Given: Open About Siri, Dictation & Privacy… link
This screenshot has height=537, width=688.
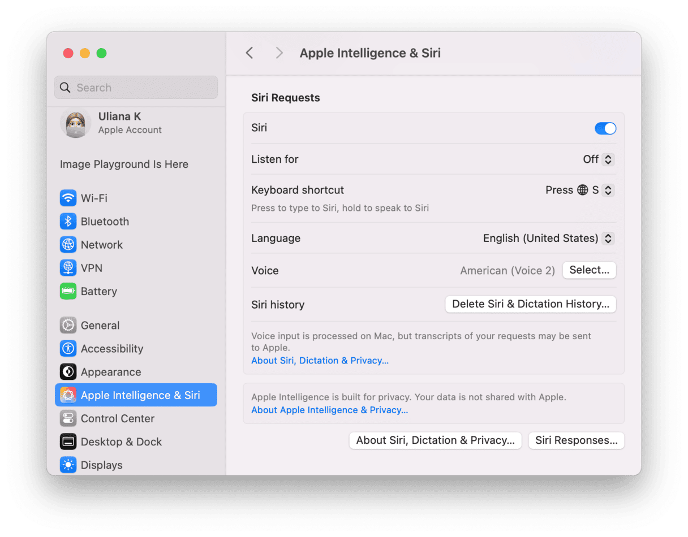Looking at the screenshot, I should click(x=320, y=361).
